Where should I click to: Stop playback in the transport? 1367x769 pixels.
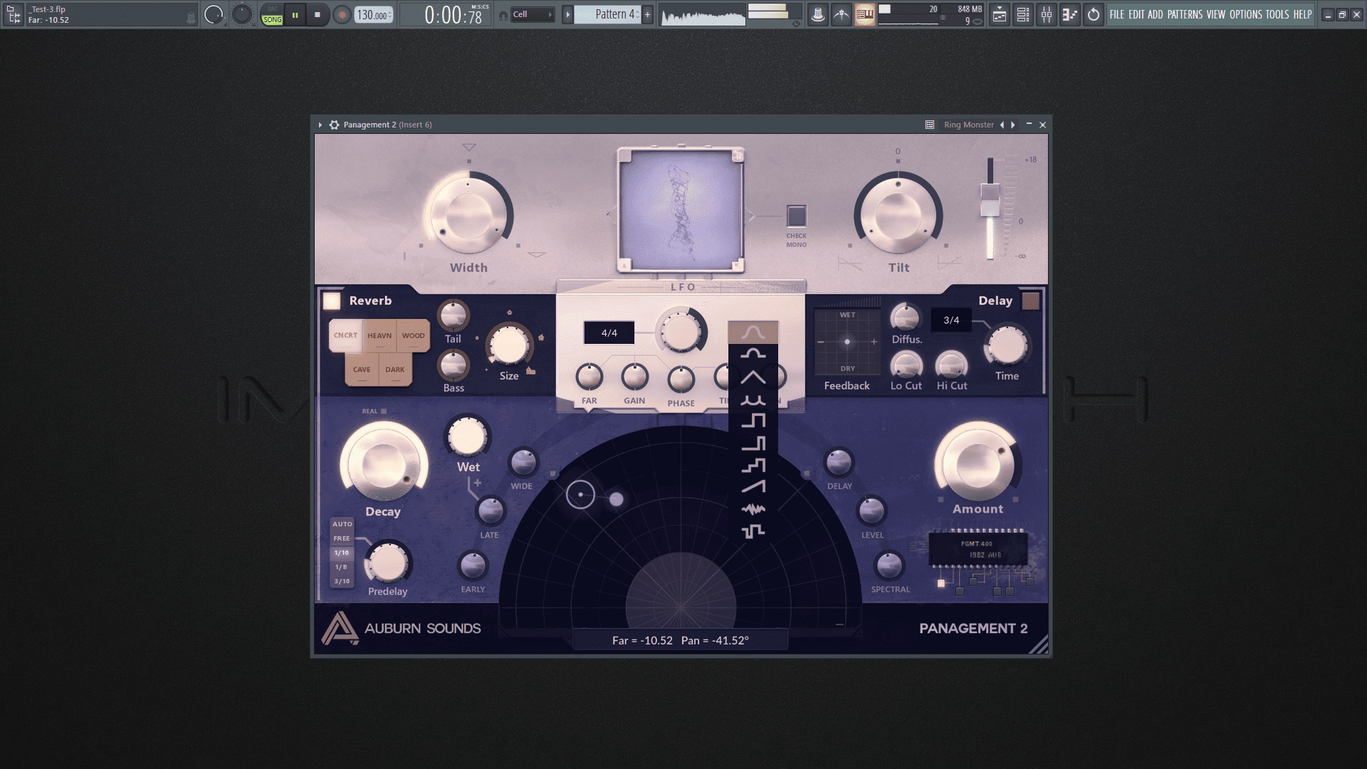[318, 15]
